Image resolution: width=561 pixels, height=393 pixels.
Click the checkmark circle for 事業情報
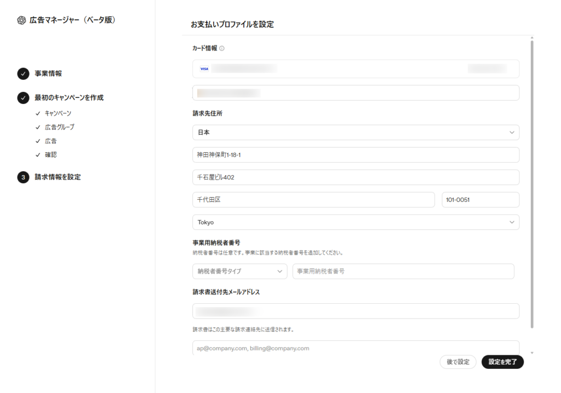click(23, 74)
